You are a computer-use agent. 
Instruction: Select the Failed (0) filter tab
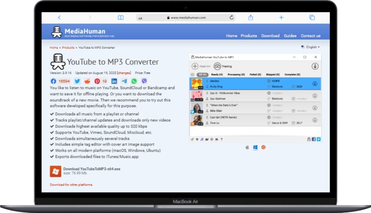tap(255, 75)
